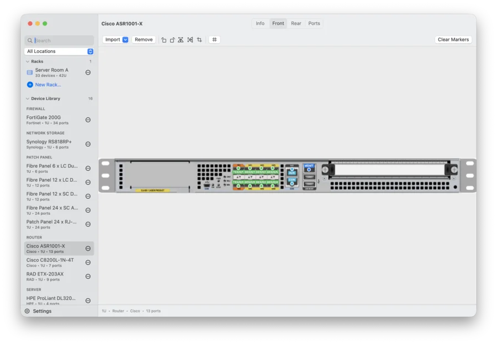Click the TE0/0/0 port marker
The width and height of the screenshot is (497, 344).
coord(239,186)
